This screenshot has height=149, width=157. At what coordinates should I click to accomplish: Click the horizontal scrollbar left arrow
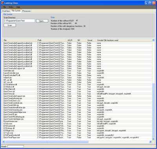4,142
